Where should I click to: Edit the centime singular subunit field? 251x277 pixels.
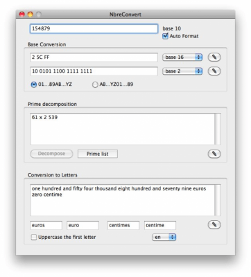(x=160, y=225)
